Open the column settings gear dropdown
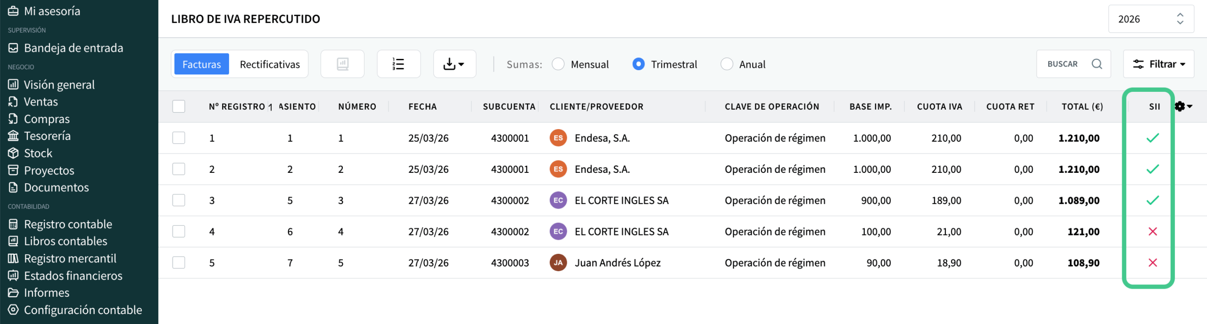1207x324 pixels. point(1183,106)
